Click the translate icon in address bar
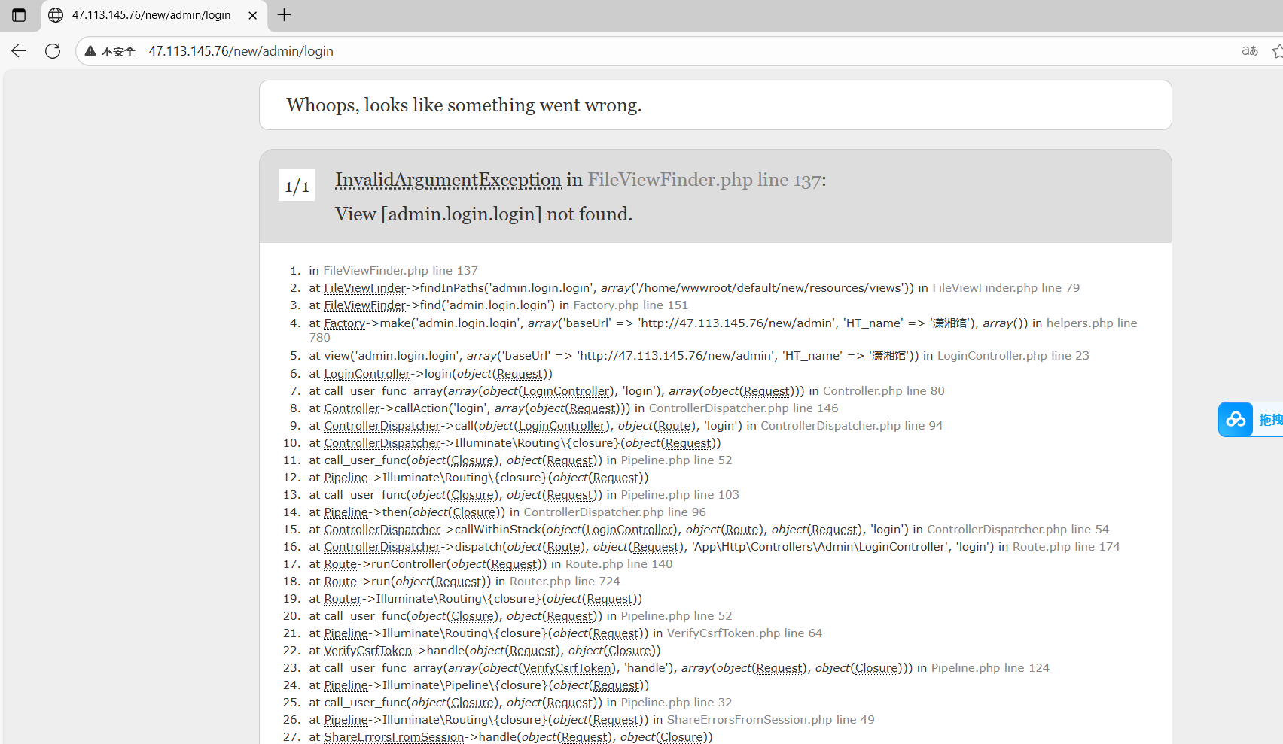This screenshot has width=1283, height=744. click(1250, 51)
